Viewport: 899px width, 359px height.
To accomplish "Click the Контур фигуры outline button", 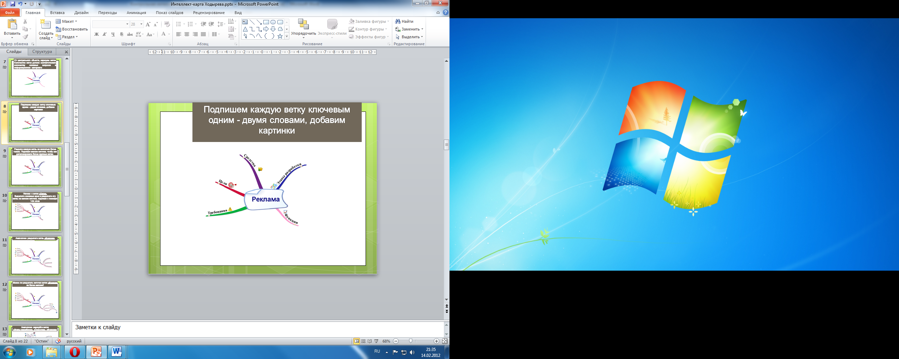I will tap(368, 29).
